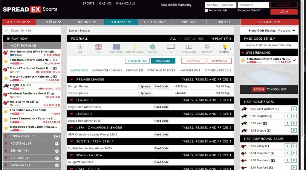306x170 pixels.
Task: Click stream icon next to Sebastian Ofner match in Most Popular
Action: coord(55,60)
